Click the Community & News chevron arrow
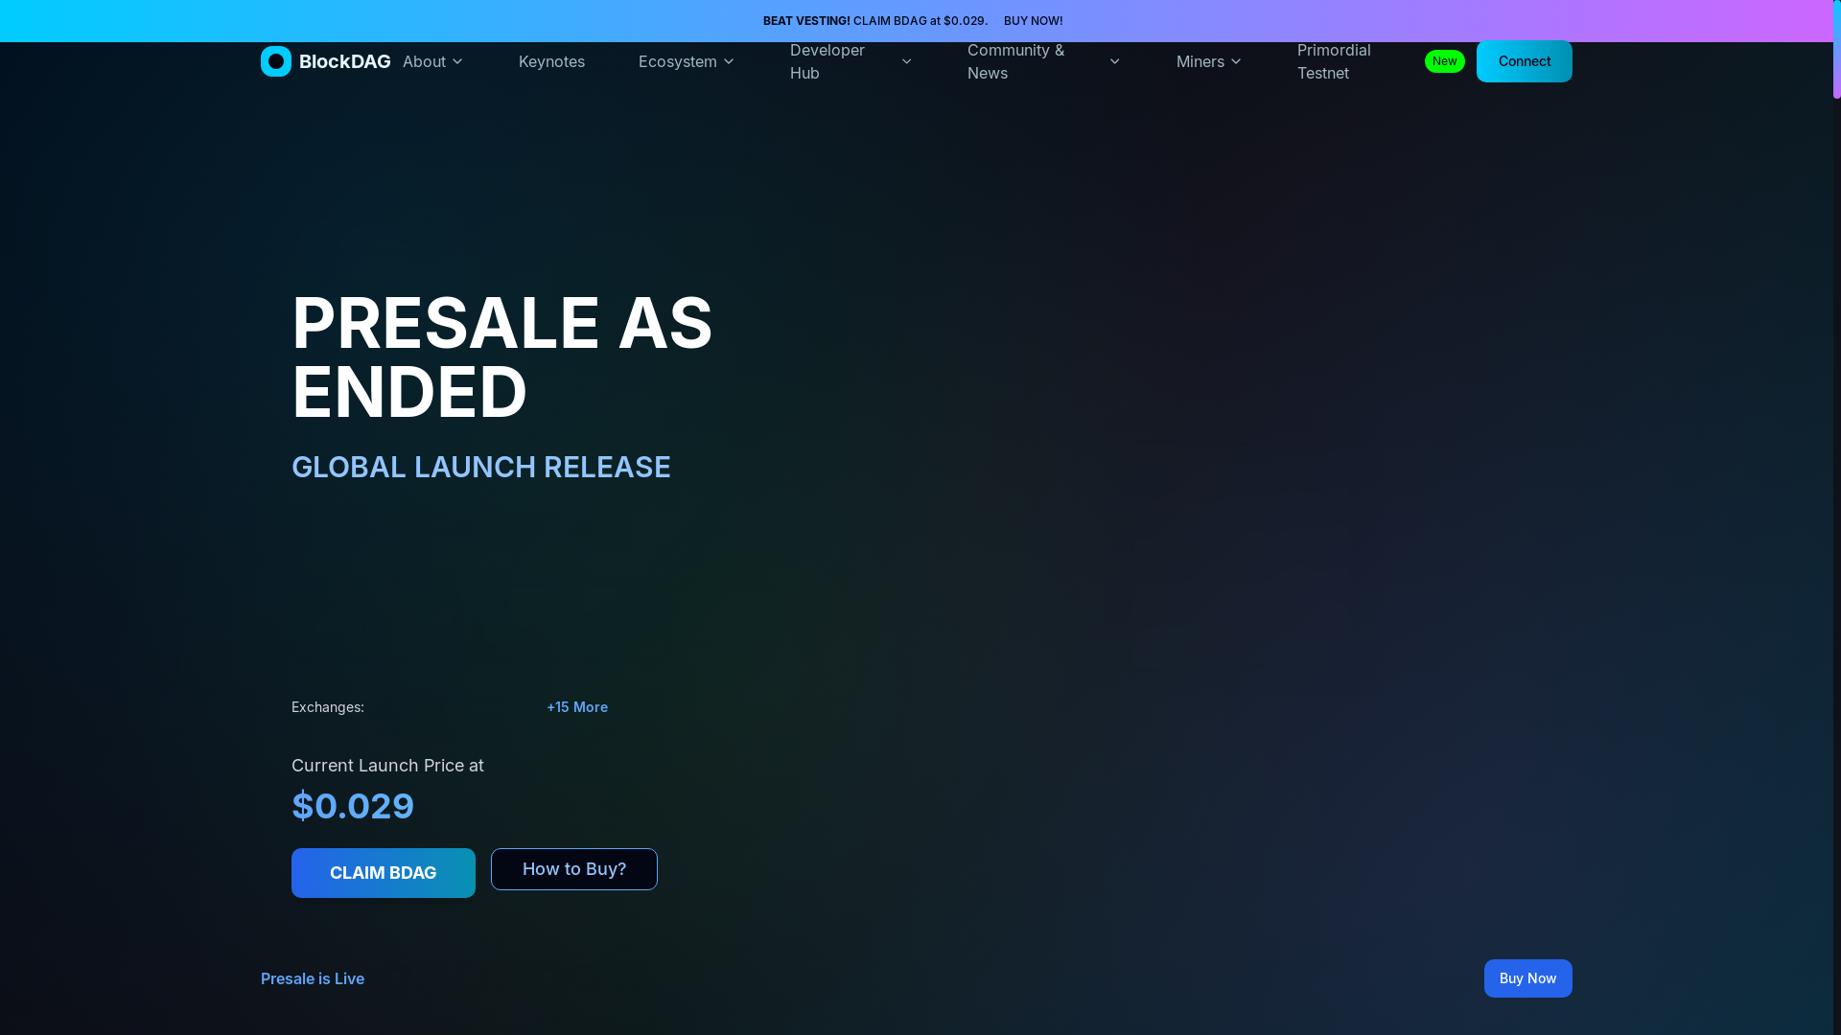The width and height of the screenshot is (1841, 1035). click(1114, 61)
